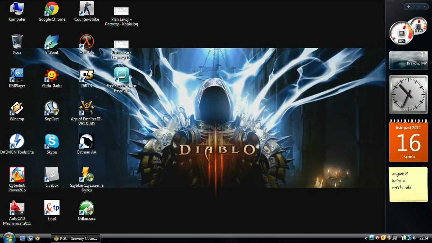Select AutoCAD Mechanical 2011 shortcut
The width and height of the screenshot is (432, 243).
(17, 213)
